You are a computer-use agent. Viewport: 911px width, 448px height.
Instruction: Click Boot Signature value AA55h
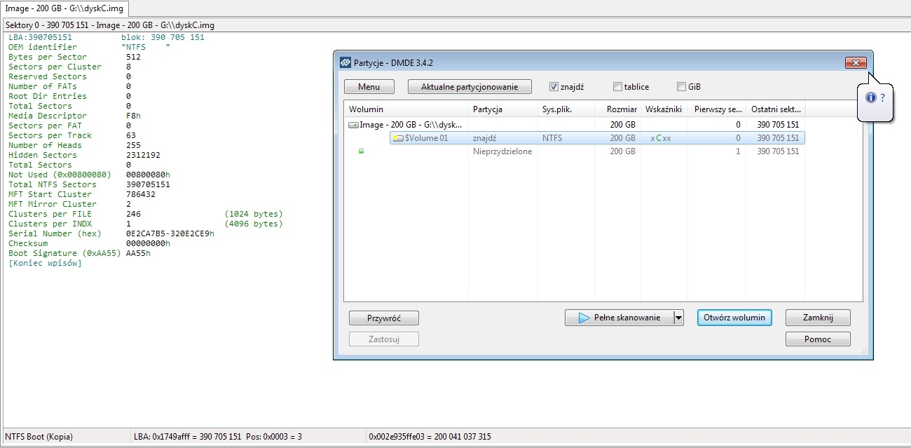pyautogui.click(x=138, y=253)
